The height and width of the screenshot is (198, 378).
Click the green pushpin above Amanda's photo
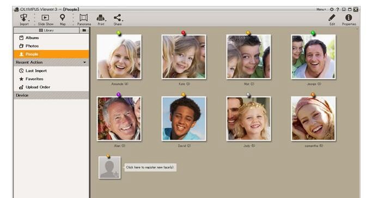tap(119, 33)
